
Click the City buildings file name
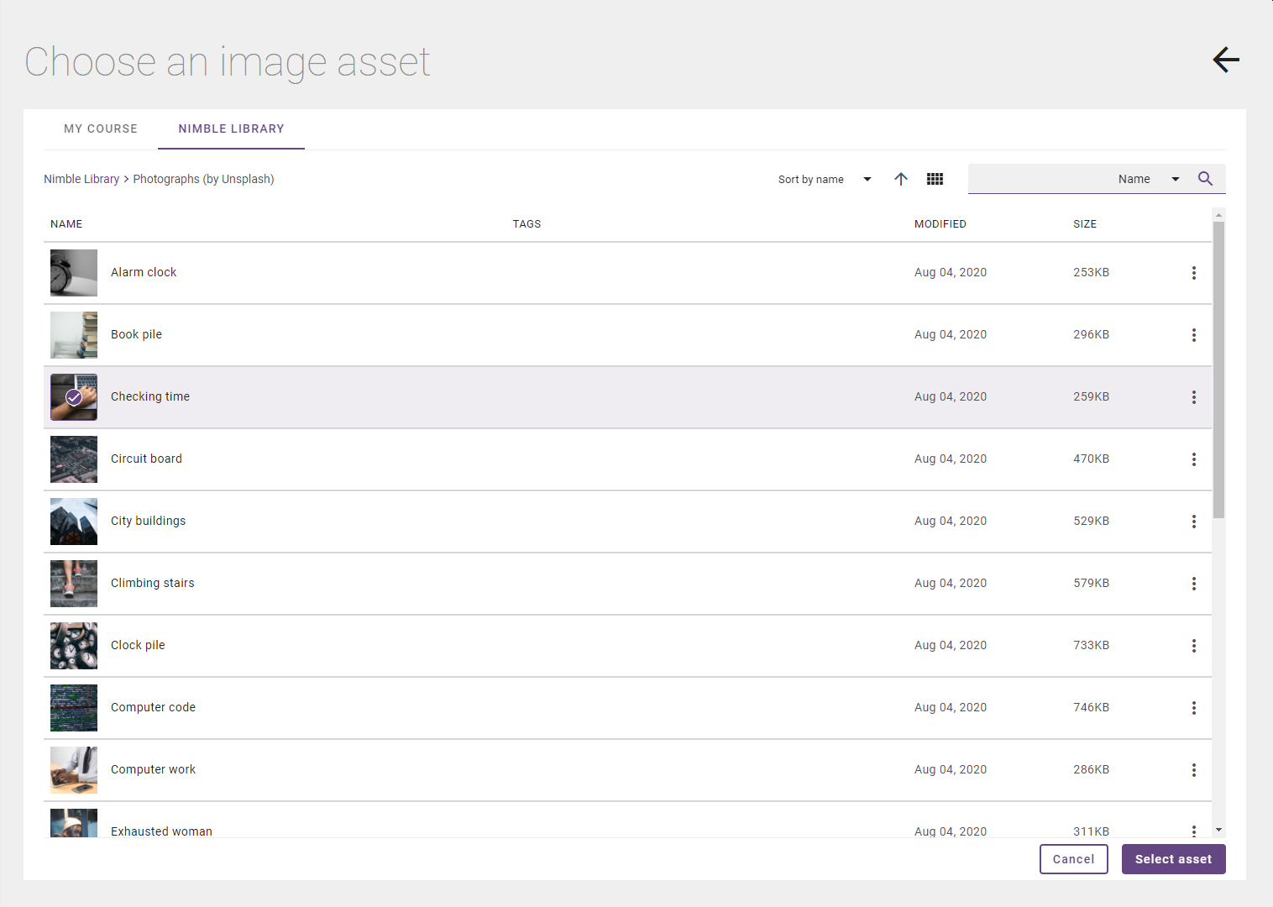pos(148,521)
